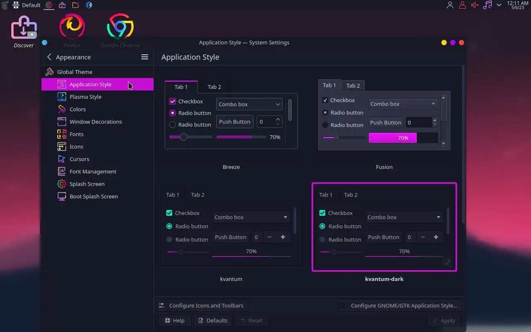Open the Cursors settings page

[x=97, y=159]
